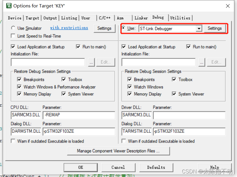Click Dialog DLL field DARMSTM.DLL
Screen dimensions: 237x177
click(x=26, y=131)
